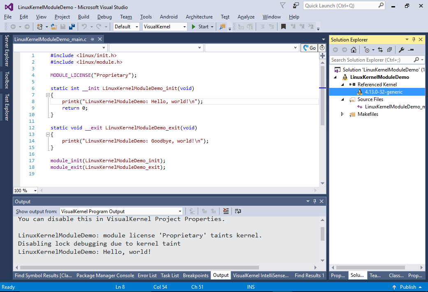Screen dimensions: 428x292
Task: Switch to the Task List tab
Action: coord(170,276)
